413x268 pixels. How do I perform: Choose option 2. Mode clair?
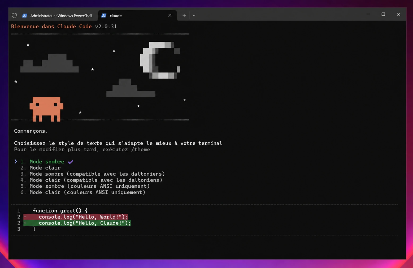coord(41,168)
